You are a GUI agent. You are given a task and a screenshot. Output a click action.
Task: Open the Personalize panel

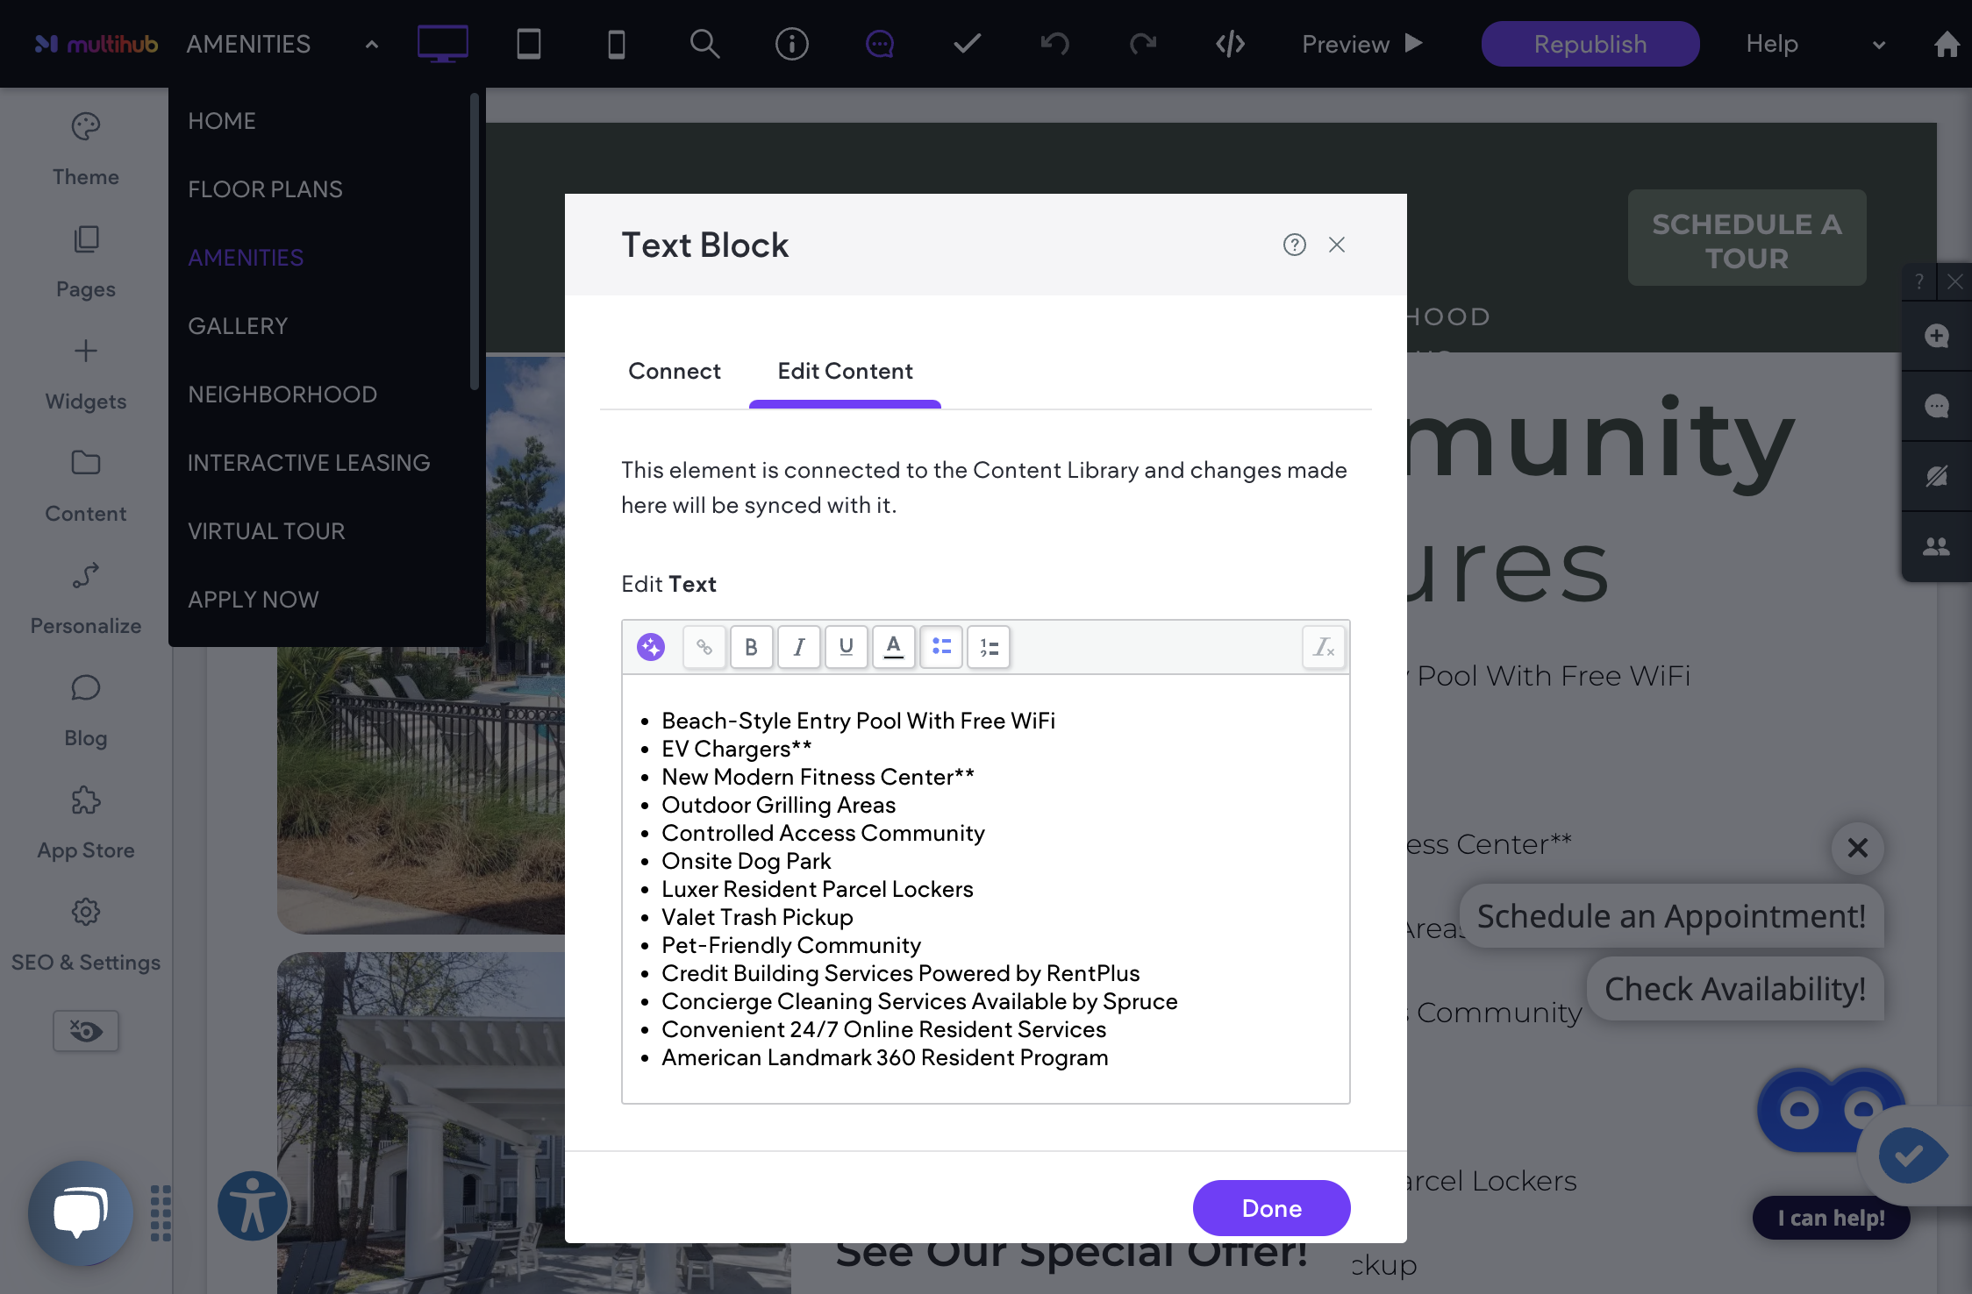click(86, 599)
